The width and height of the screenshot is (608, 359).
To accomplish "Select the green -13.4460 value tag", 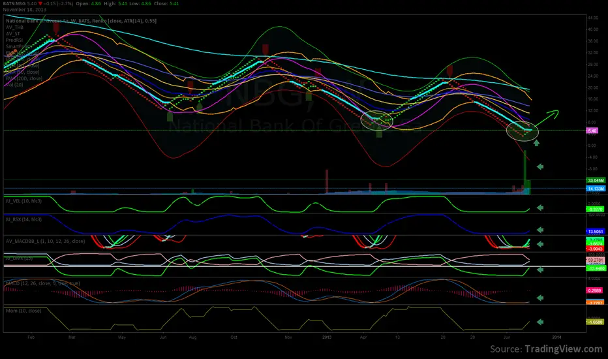I will 596,268.
